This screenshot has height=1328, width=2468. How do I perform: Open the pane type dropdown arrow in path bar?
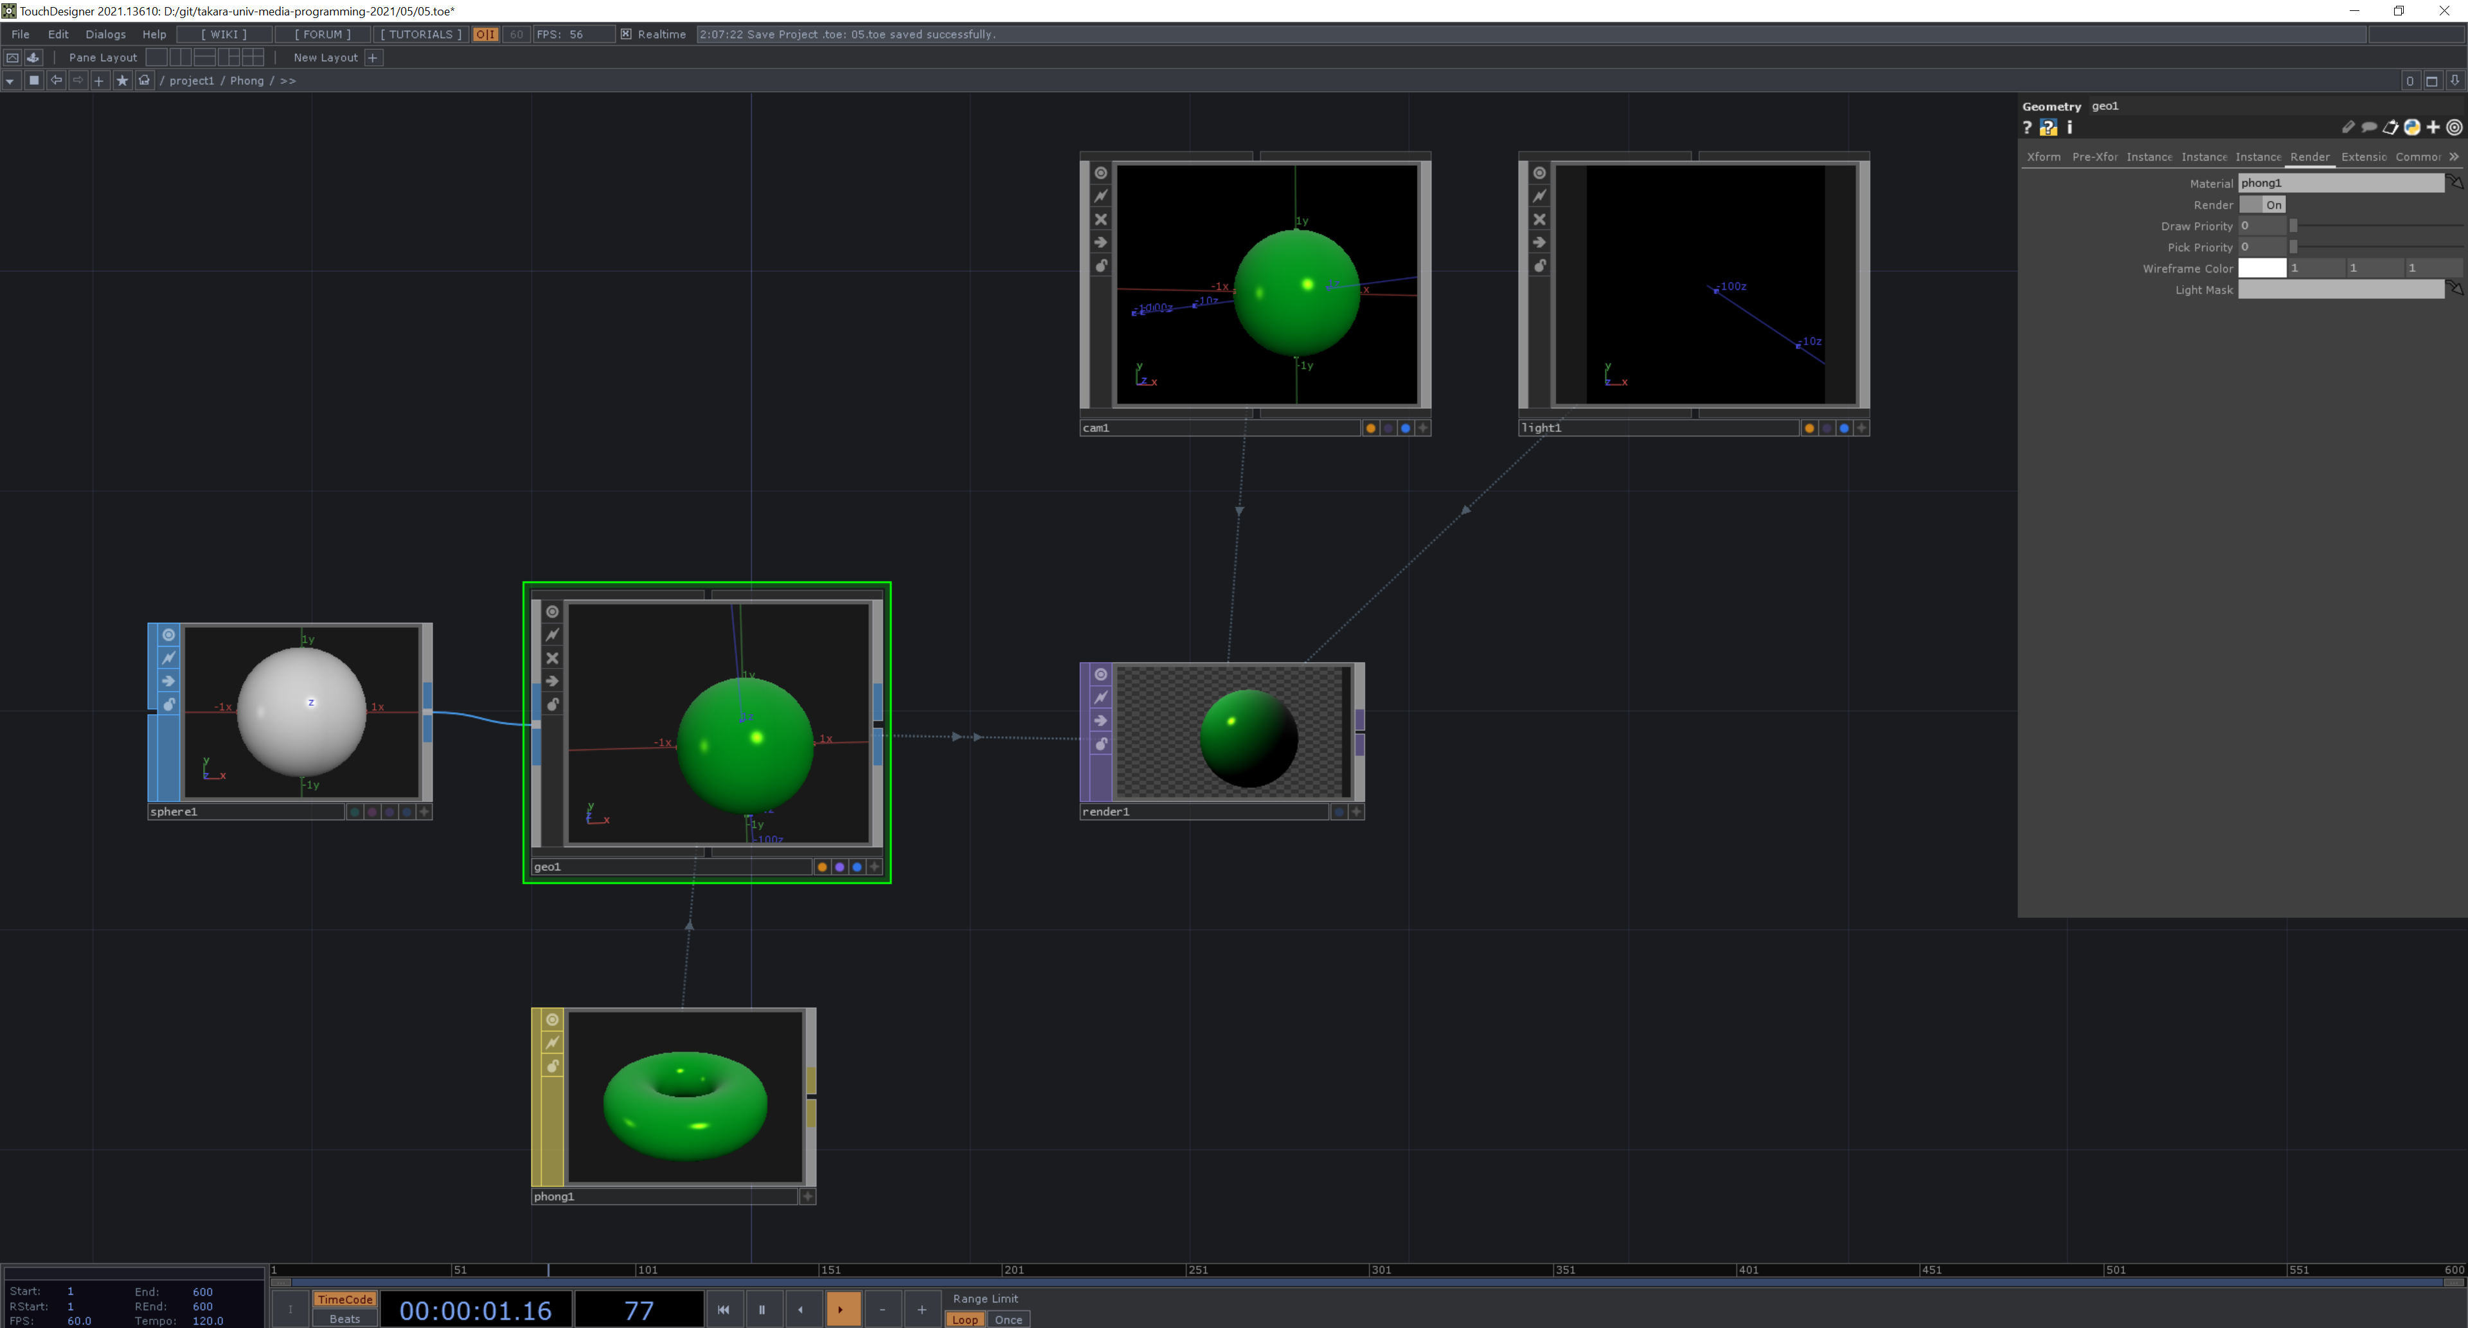[x=10, y=82]
